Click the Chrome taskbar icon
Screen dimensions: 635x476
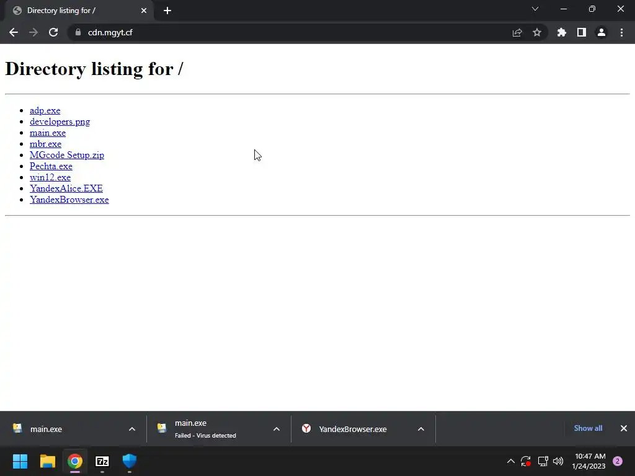click(x=75, y=461)
